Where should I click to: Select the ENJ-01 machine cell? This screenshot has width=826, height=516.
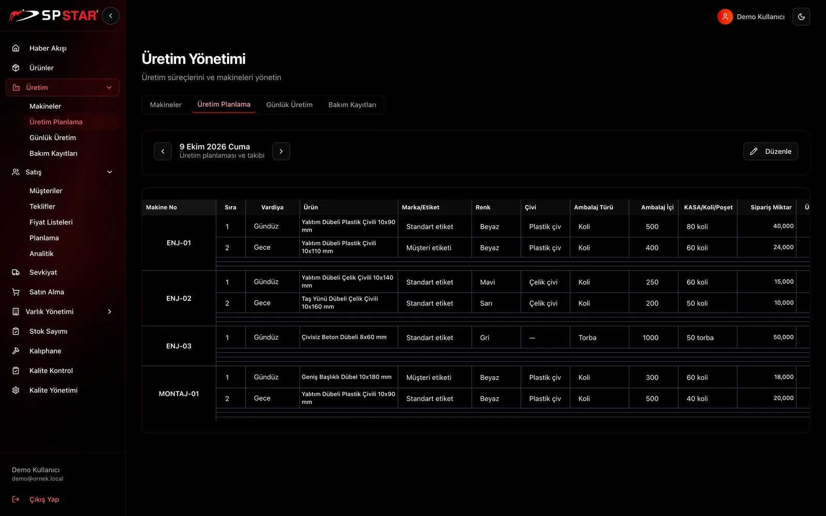(179, 243)
